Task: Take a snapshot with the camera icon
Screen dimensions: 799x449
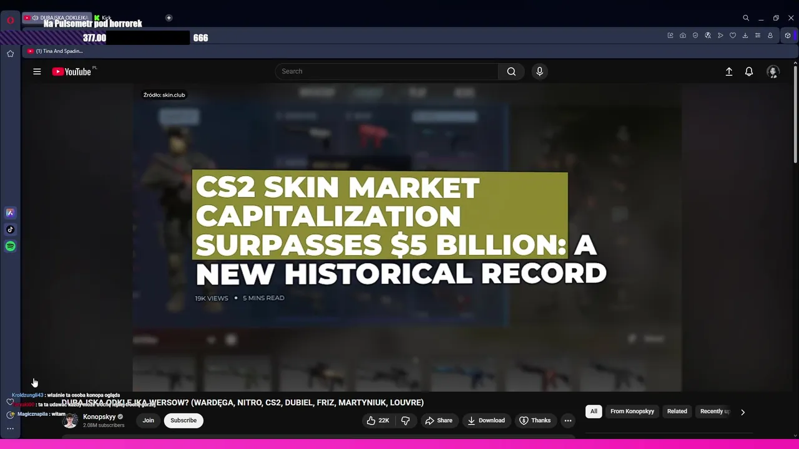Action: [683, 36]
